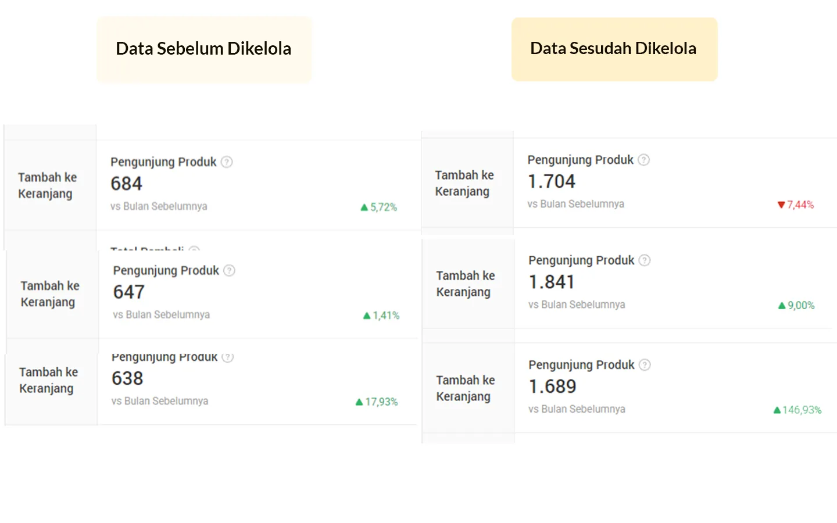Click red down arrow next to 7,44%
Screen dimensions: 837x523
781,205
